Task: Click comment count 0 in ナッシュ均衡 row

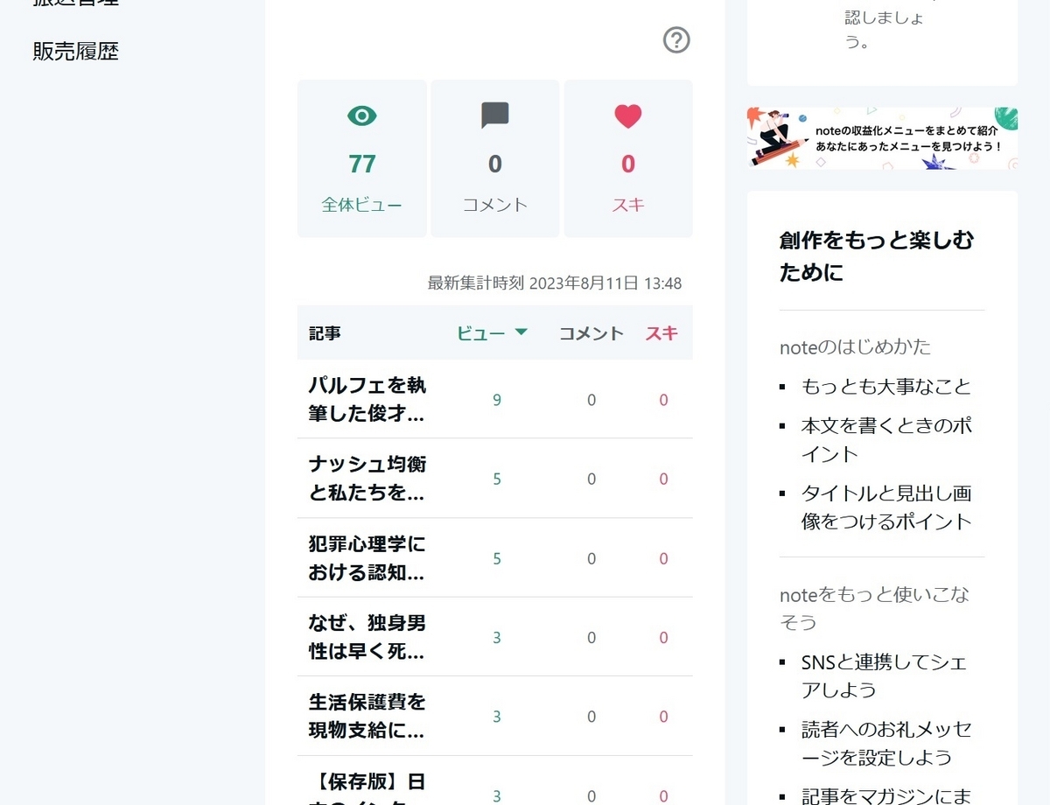Action: [591, 479]
